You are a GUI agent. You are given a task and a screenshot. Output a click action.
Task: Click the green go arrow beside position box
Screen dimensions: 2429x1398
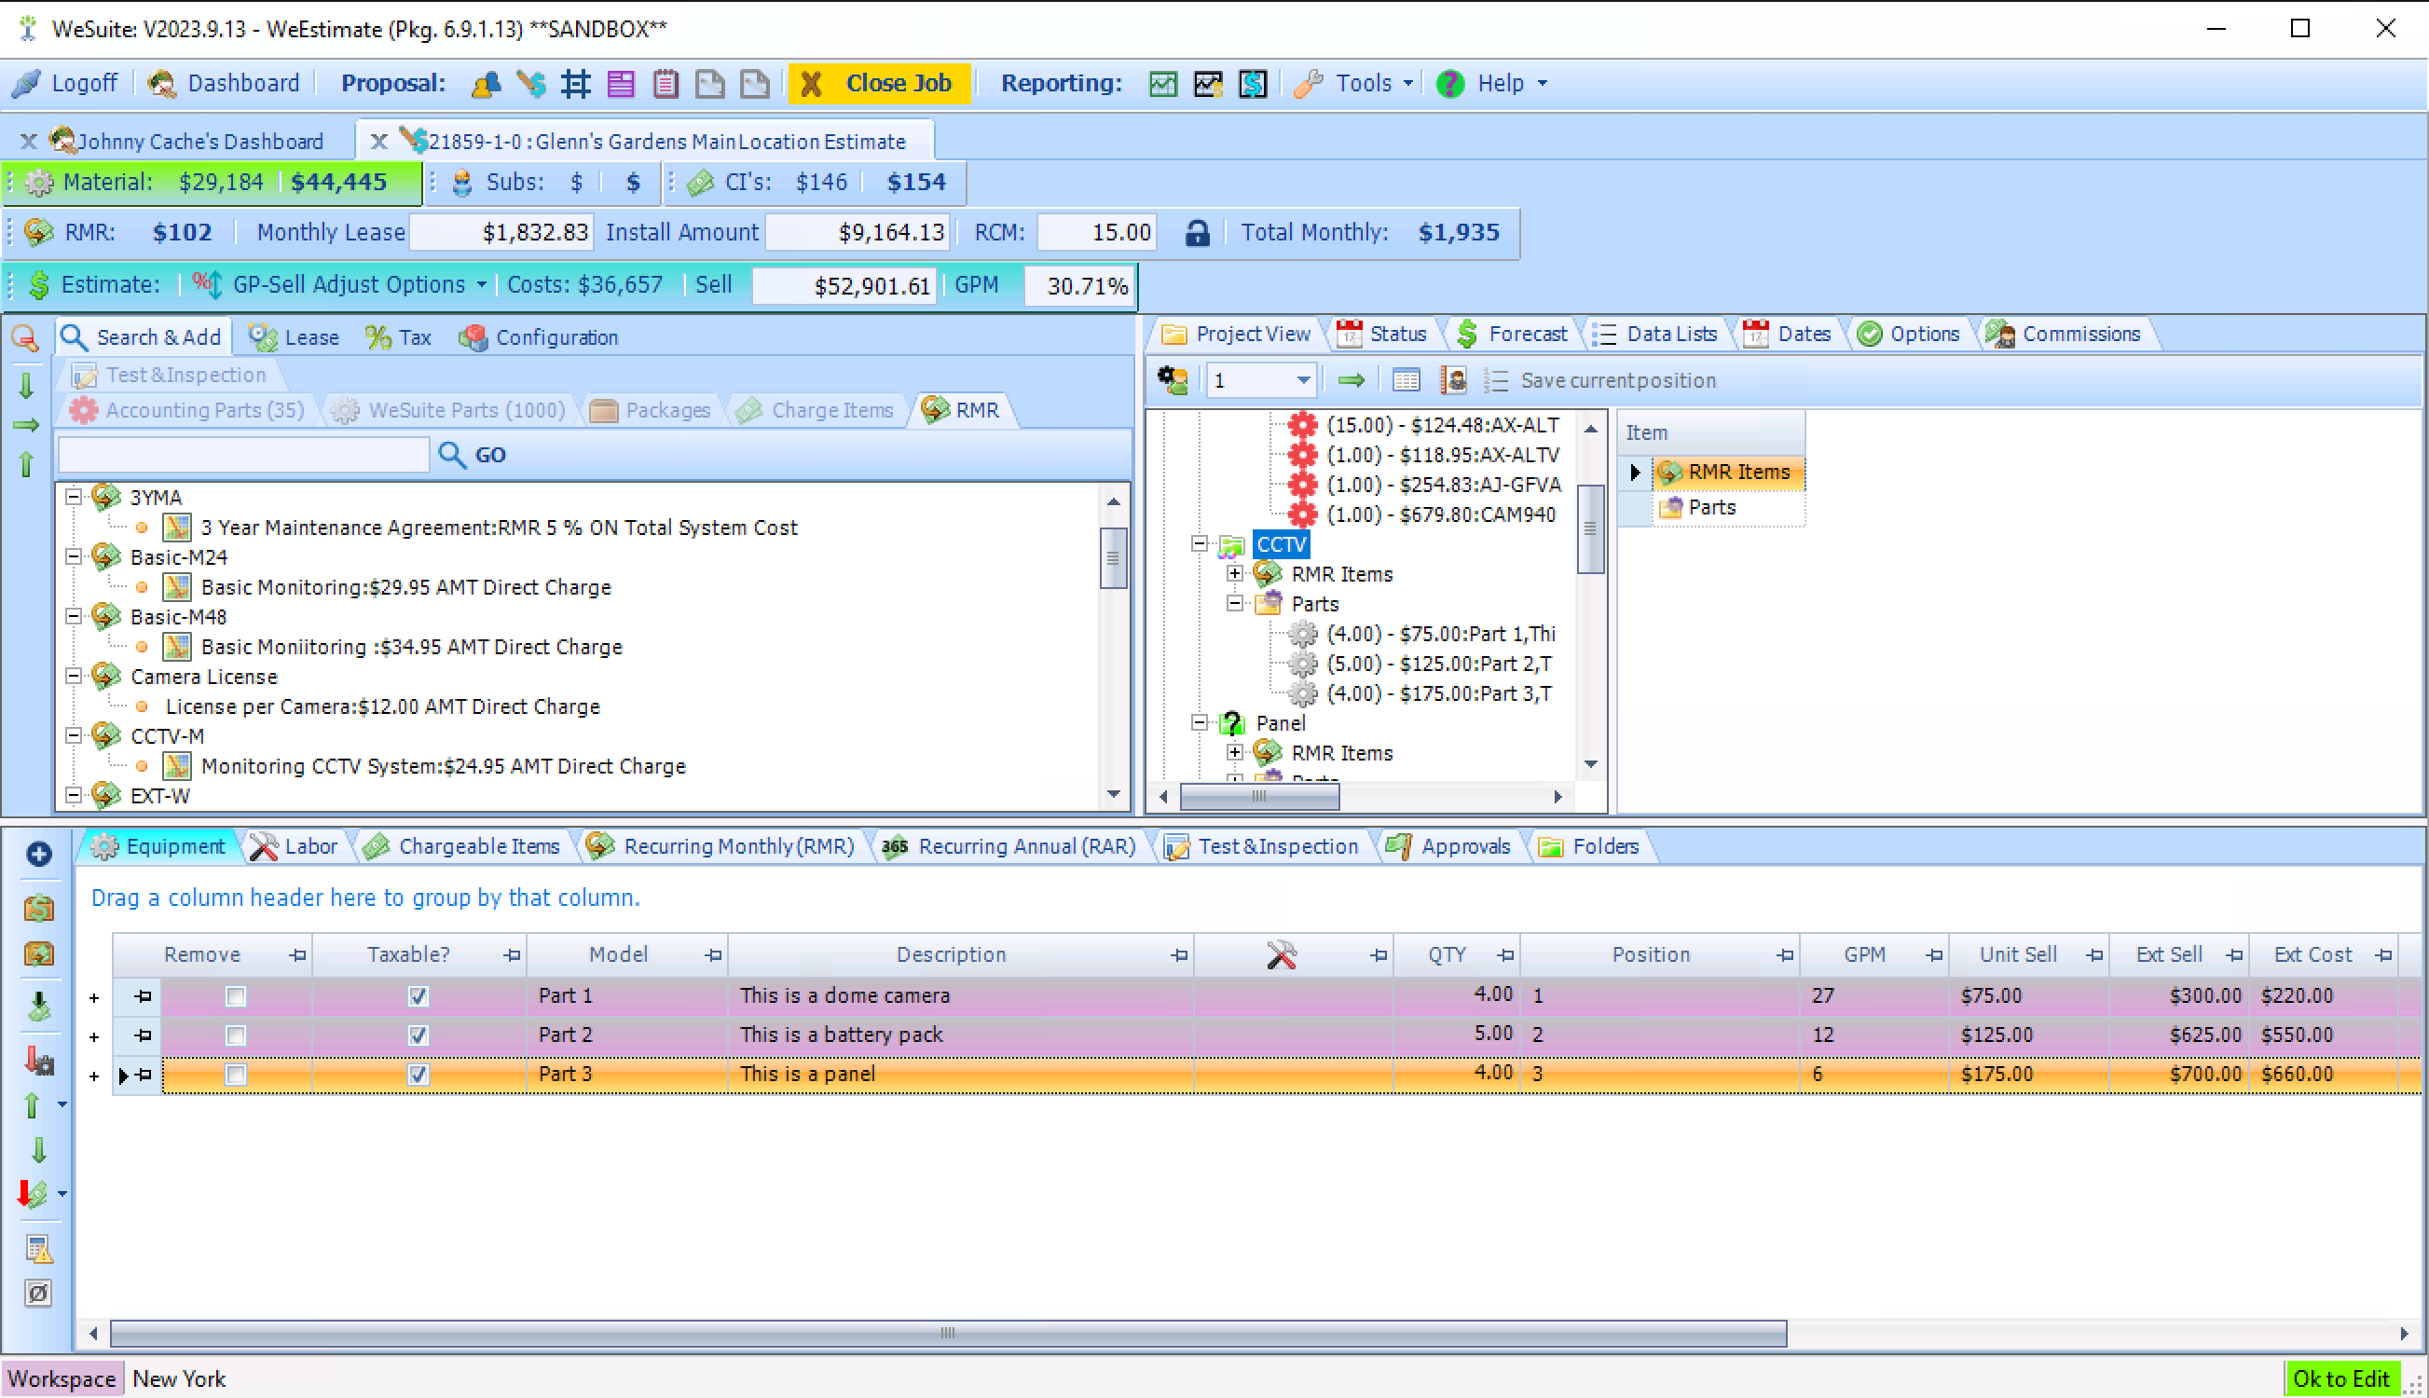coord(1351,381)
